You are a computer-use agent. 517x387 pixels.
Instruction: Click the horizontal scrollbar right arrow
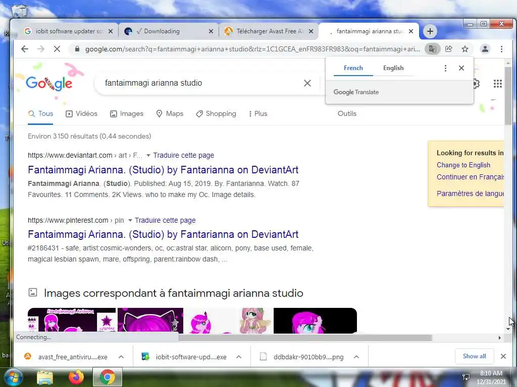click(x=499, y=338)
